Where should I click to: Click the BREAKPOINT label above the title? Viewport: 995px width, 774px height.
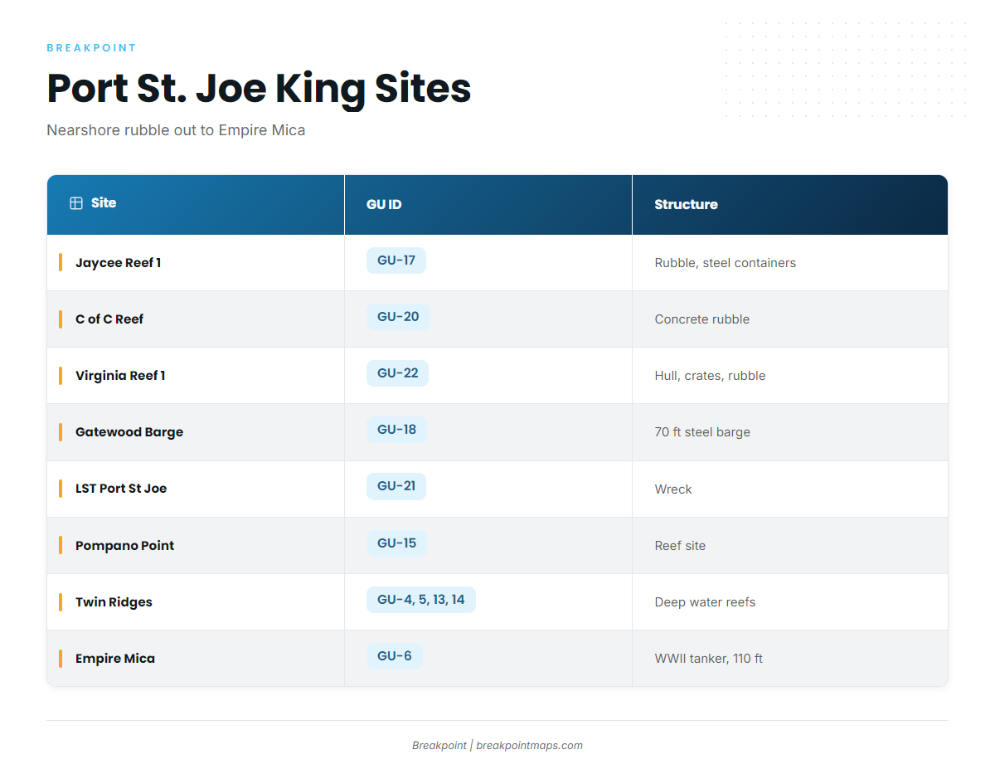(92, 48)
